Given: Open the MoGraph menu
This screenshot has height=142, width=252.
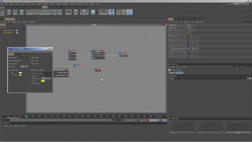Looking at the screenshot, I should (x=65, y=4).
